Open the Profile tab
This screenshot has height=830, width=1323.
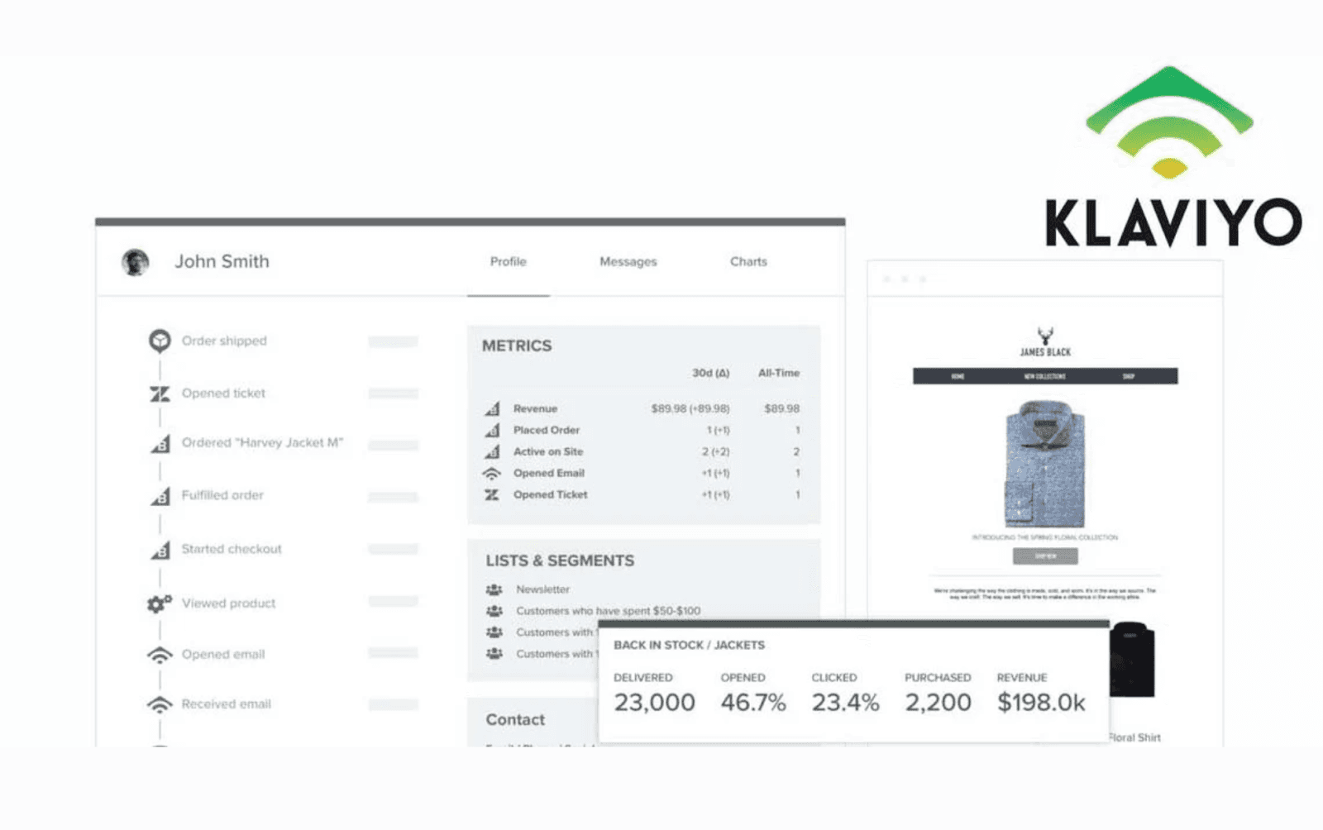[509, 261]
